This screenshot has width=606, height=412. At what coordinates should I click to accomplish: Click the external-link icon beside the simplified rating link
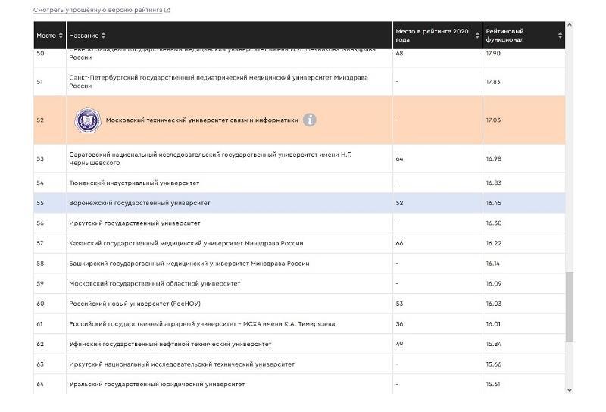167,10
